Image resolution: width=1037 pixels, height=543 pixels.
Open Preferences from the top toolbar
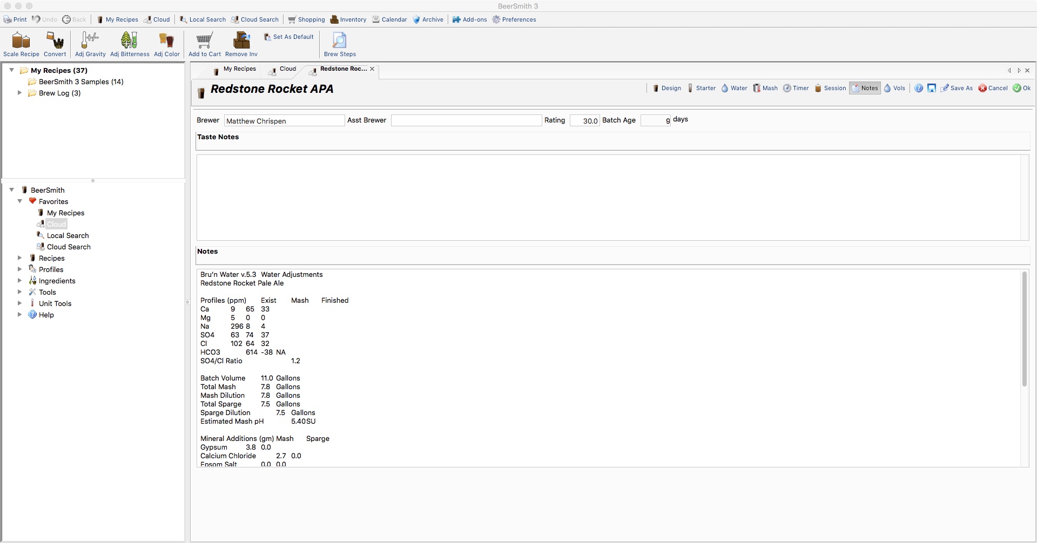(x=514, y=19)
